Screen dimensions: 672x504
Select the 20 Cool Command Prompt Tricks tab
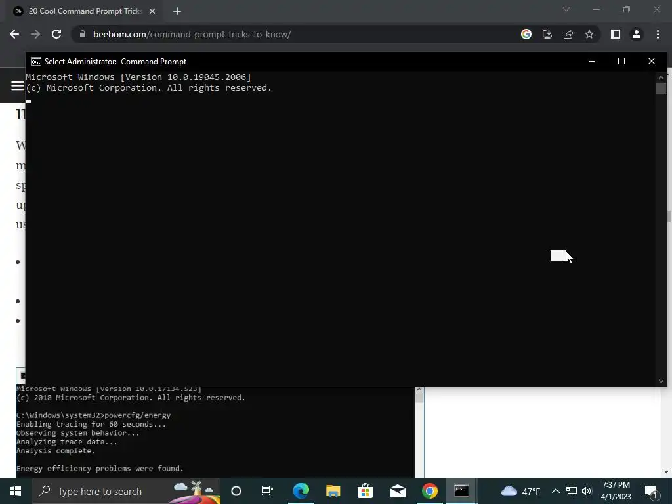pos(85,11)
